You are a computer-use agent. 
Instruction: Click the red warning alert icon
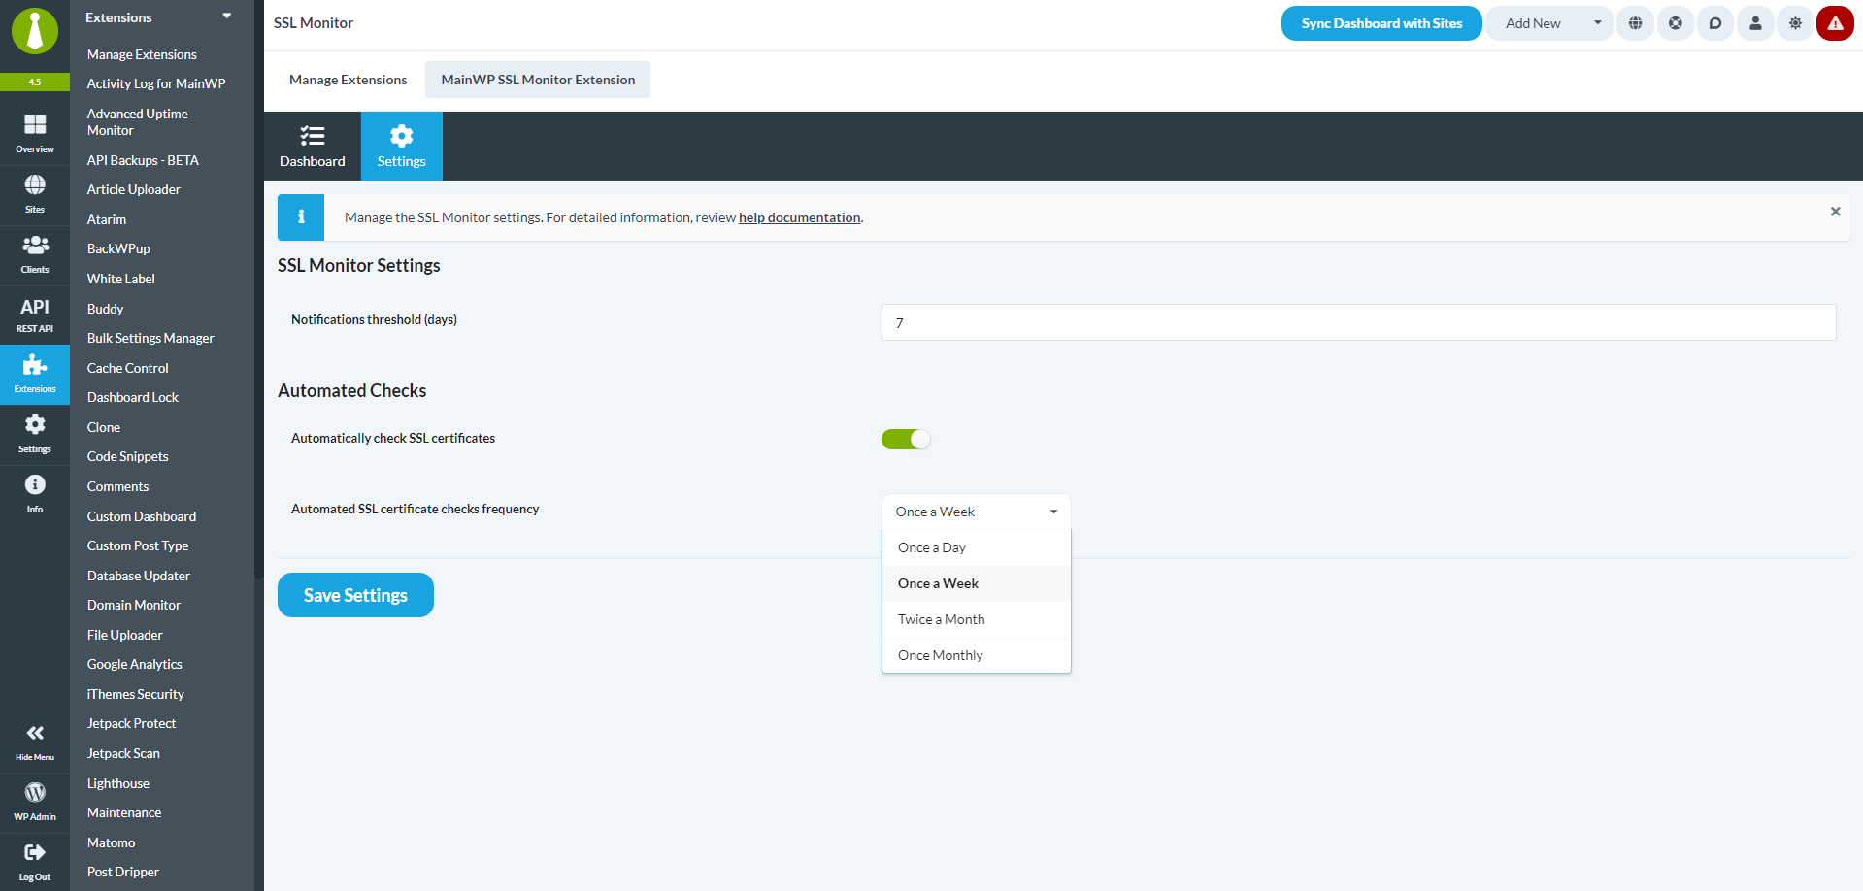pyautogui.click(x=1835, y=23)
